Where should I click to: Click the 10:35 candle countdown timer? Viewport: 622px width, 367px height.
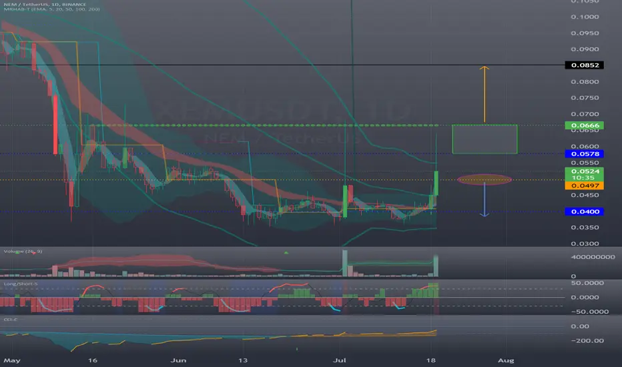tap(585, 177)
